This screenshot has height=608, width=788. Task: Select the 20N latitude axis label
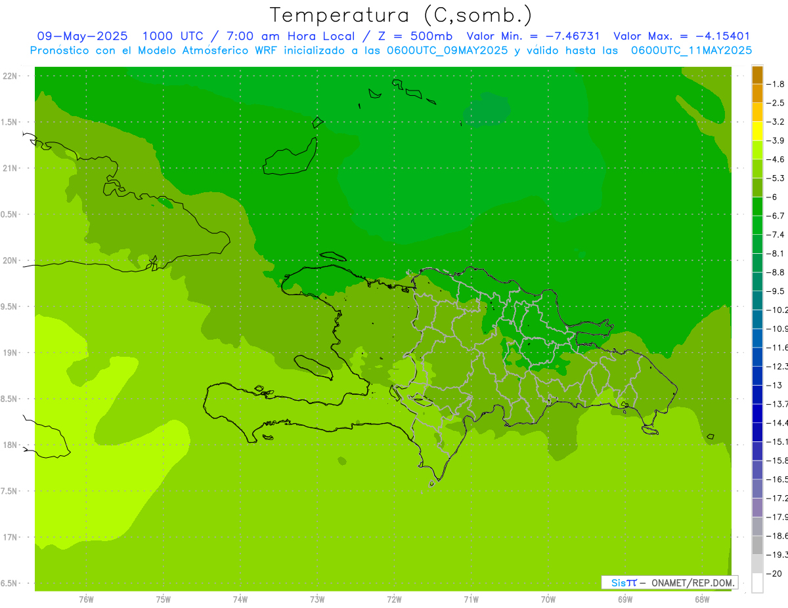tap(10, 260)
